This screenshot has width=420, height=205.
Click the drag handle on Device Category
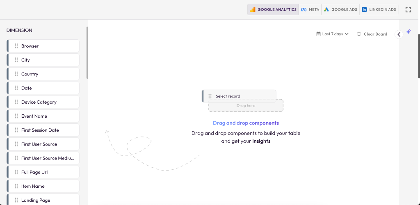(x=16, y=102)
